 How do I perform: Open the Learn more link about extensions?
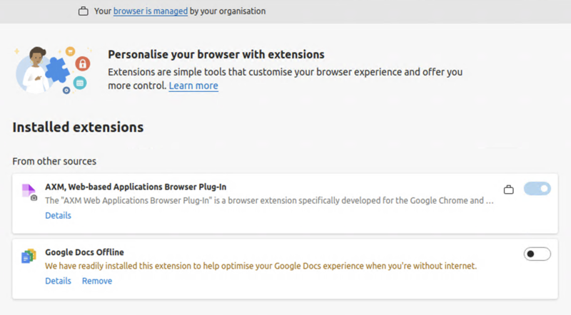193,86
